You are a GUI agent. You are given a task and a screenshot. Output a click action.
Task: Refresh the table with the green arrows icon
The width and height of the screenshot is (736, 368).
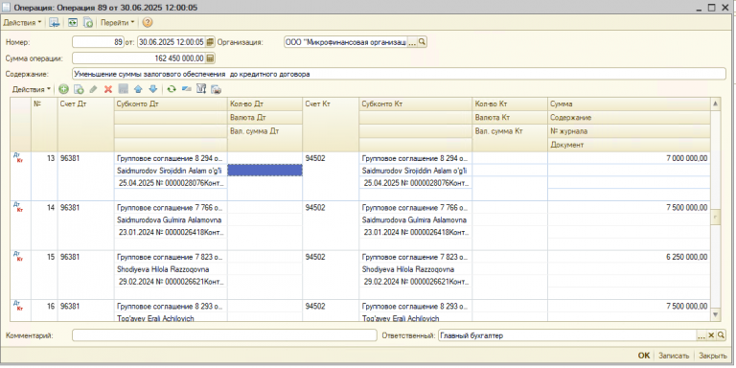coord(172,89)
